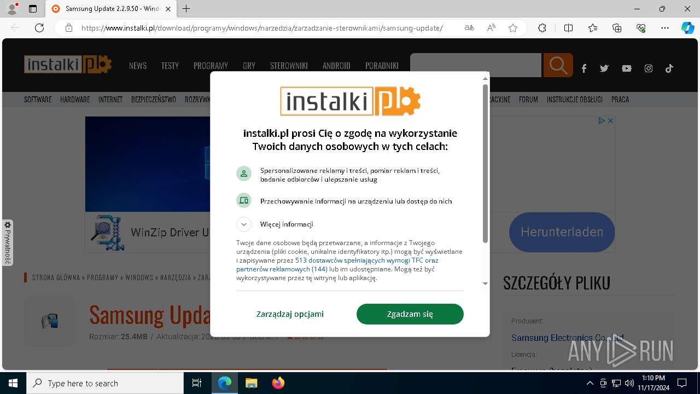Add page to favorites star
700x394 pixels.
pos(513,28)
